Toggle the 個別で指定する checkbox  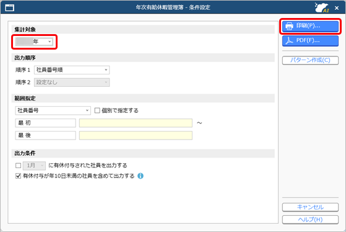97,110
